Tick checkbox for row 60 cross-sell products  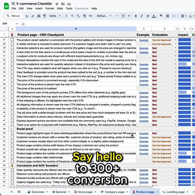pyautogui.click(x=12, y=174)
